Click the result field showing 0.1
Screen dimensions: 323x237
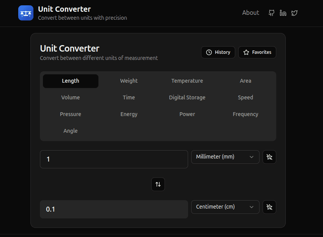(114, 209)
